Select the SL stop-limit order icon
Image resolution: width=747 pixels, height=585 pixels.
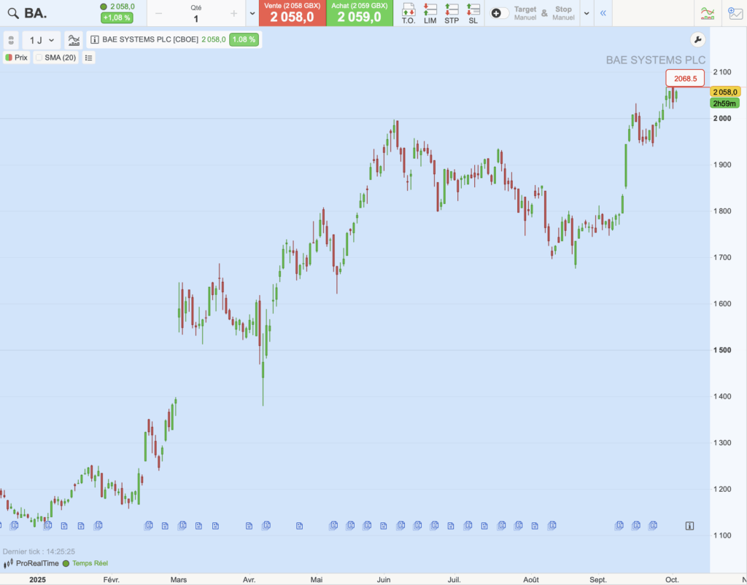(473, 12)
